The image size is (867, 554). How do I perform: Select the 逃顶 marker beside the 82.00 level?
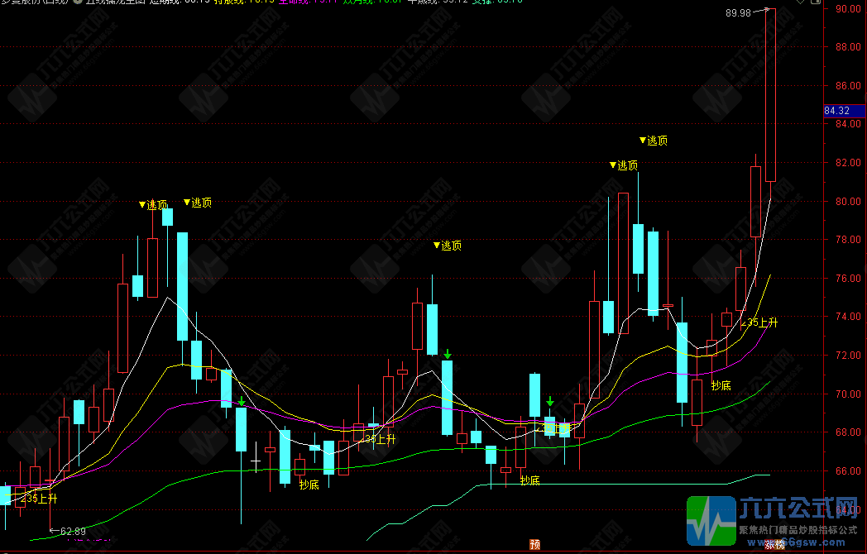[x=624, y=165]
